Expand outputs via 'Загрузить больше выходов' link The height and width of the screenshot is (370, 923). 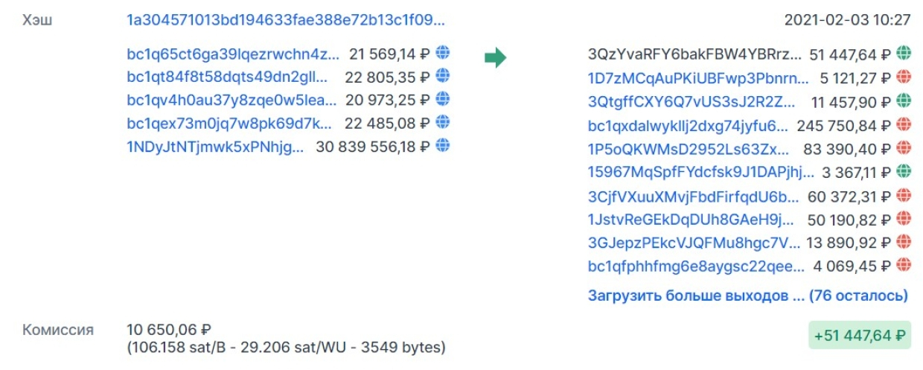point(748,296)
